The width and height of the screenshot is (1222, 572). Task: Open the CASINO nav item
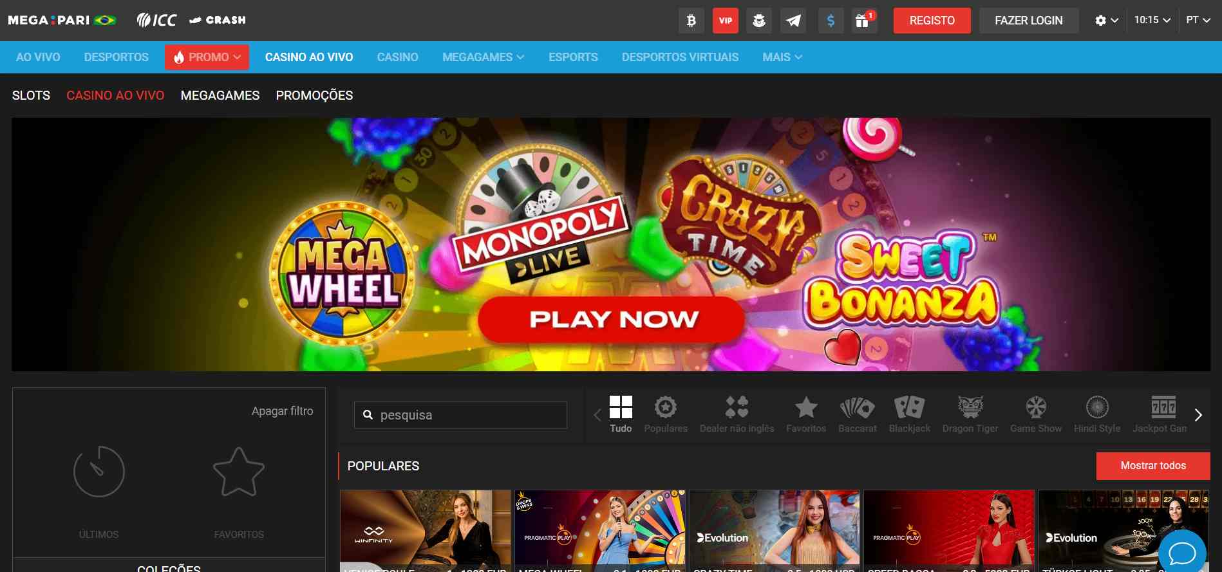click(x=398, y=57)
